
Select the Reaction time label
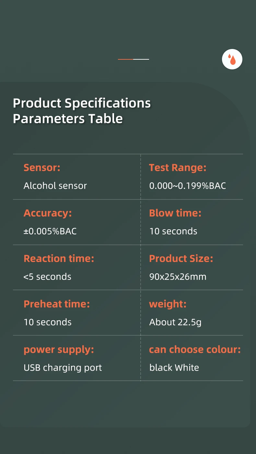coord(59,258)
